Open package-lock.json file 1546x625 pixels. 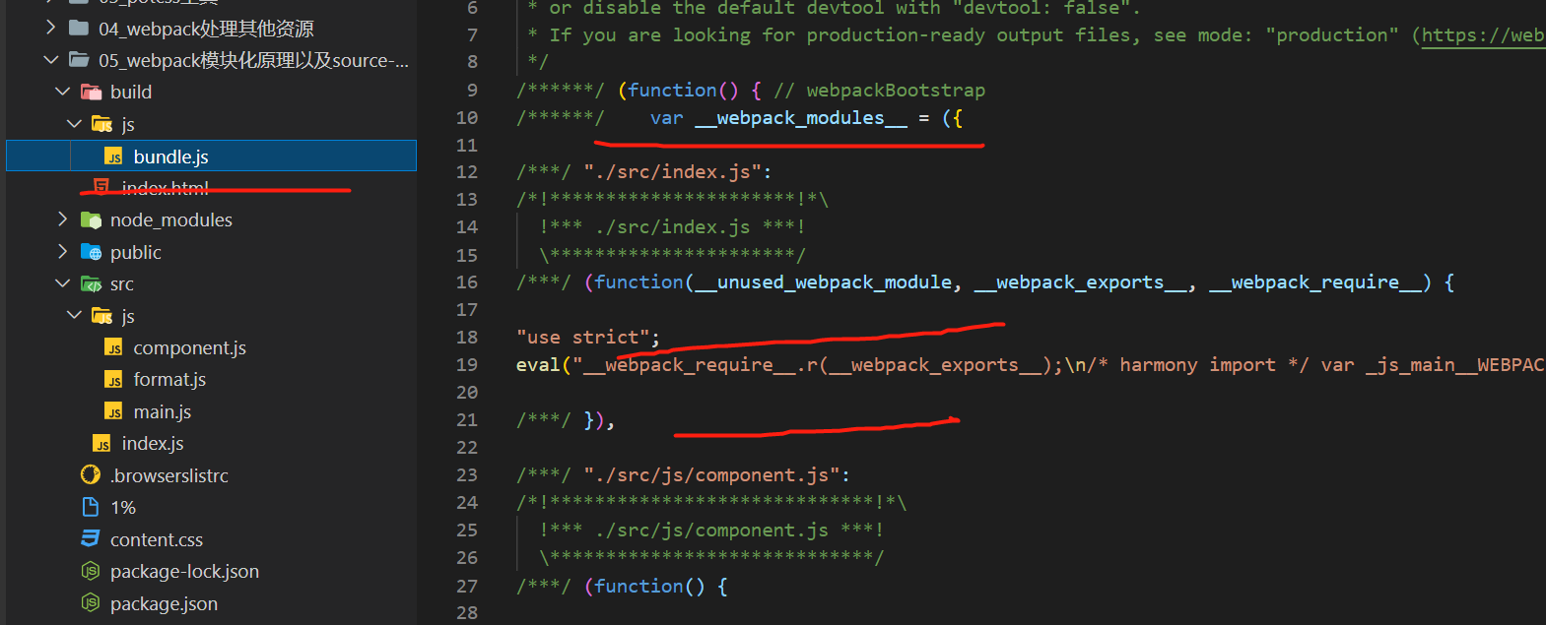pos(184,571)
